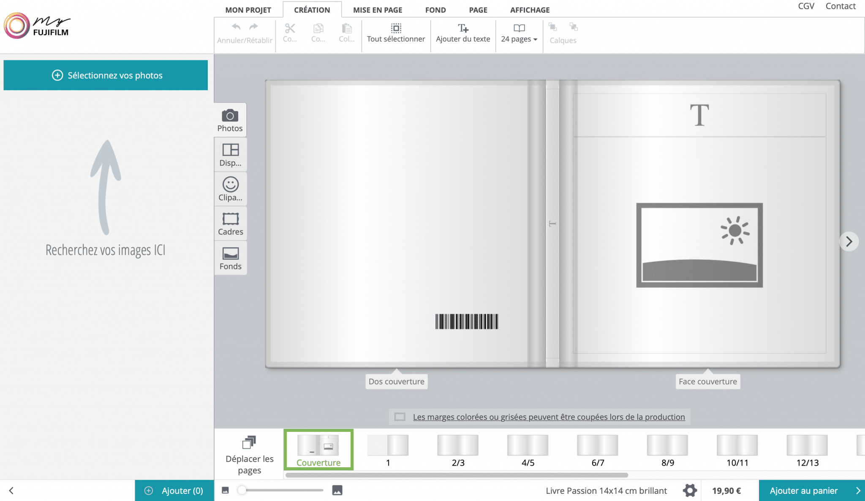
Task: Open the Contact link
Action: pyautogui.click(x=840, y=6)
